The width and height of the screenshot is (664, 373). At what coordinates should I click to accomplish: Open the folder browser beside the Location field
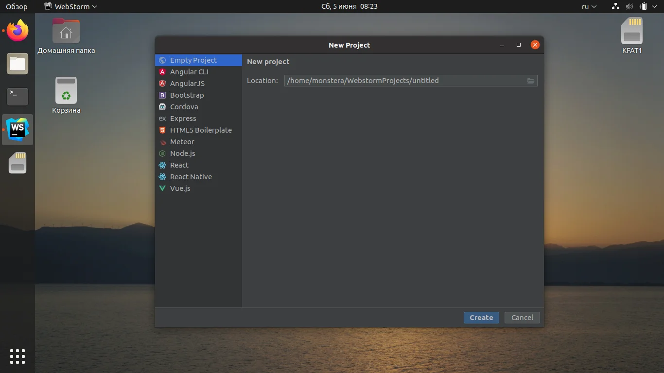[x=531, y=81]
